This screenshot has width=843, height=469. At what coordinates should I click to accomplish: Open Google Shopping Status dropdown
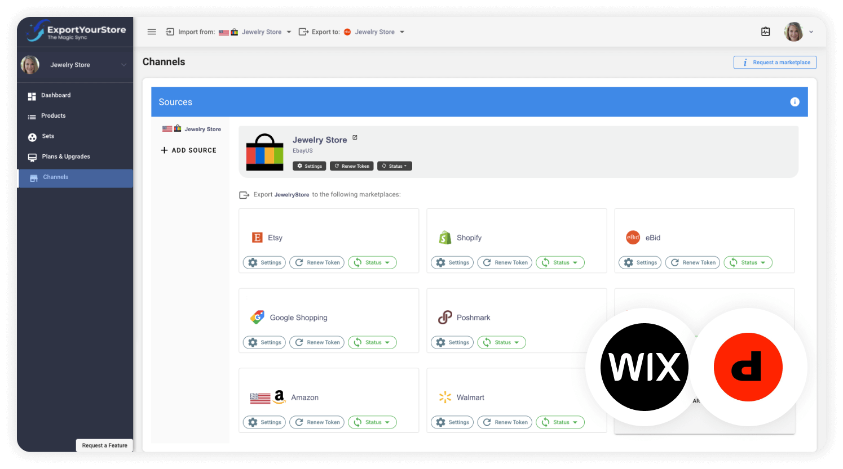[x=372, y=342]
